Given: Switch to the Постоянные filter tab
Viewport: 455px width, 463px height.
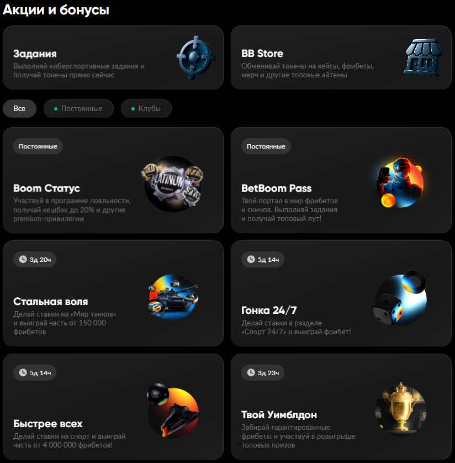Looking at the screenshot, I should point(78,109).
